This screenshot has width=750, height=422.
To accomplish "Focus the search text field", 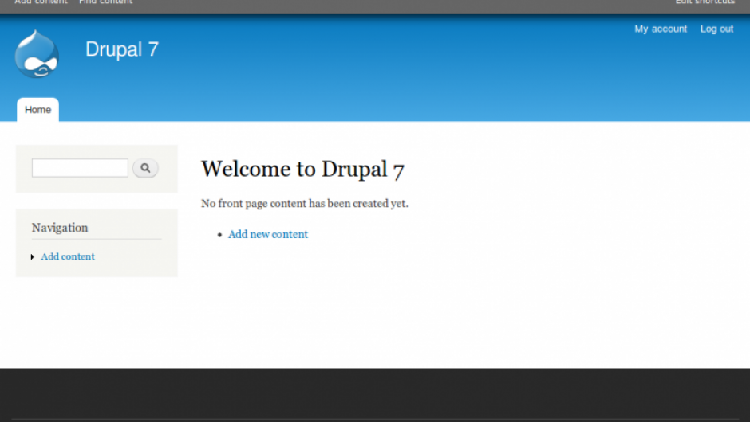I will coord(80,168).
